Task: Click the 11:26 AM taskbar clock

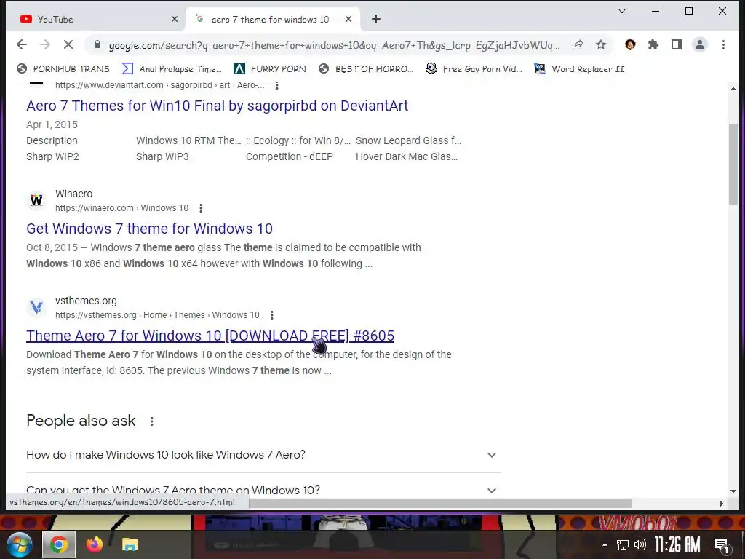Action: pyautogui.click(x=677, y=544)
